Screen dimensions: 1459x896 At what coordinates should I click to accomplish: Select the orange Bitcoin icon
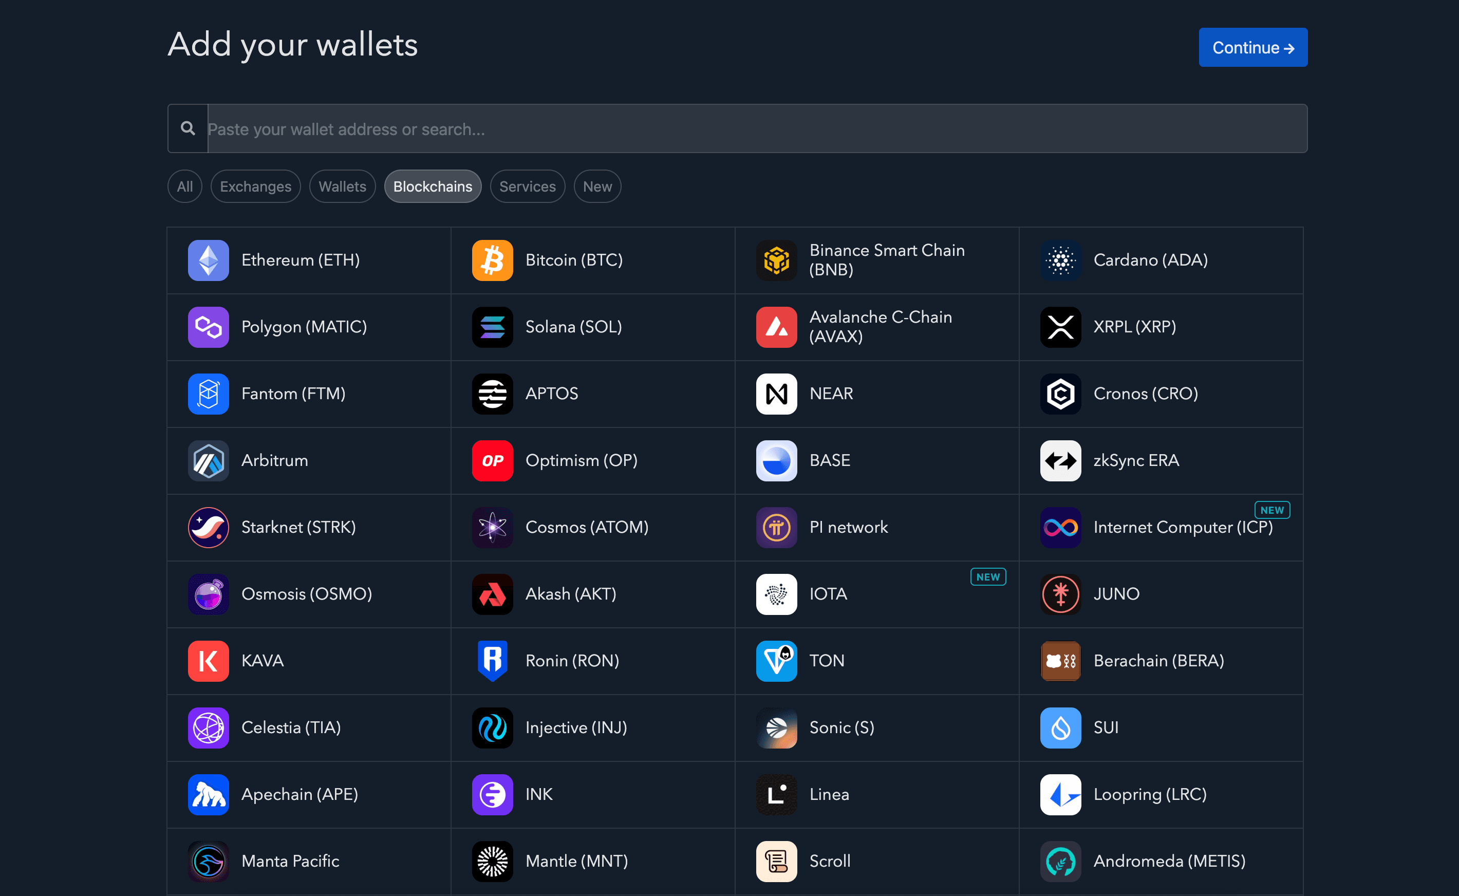click(x=492, y=260)
